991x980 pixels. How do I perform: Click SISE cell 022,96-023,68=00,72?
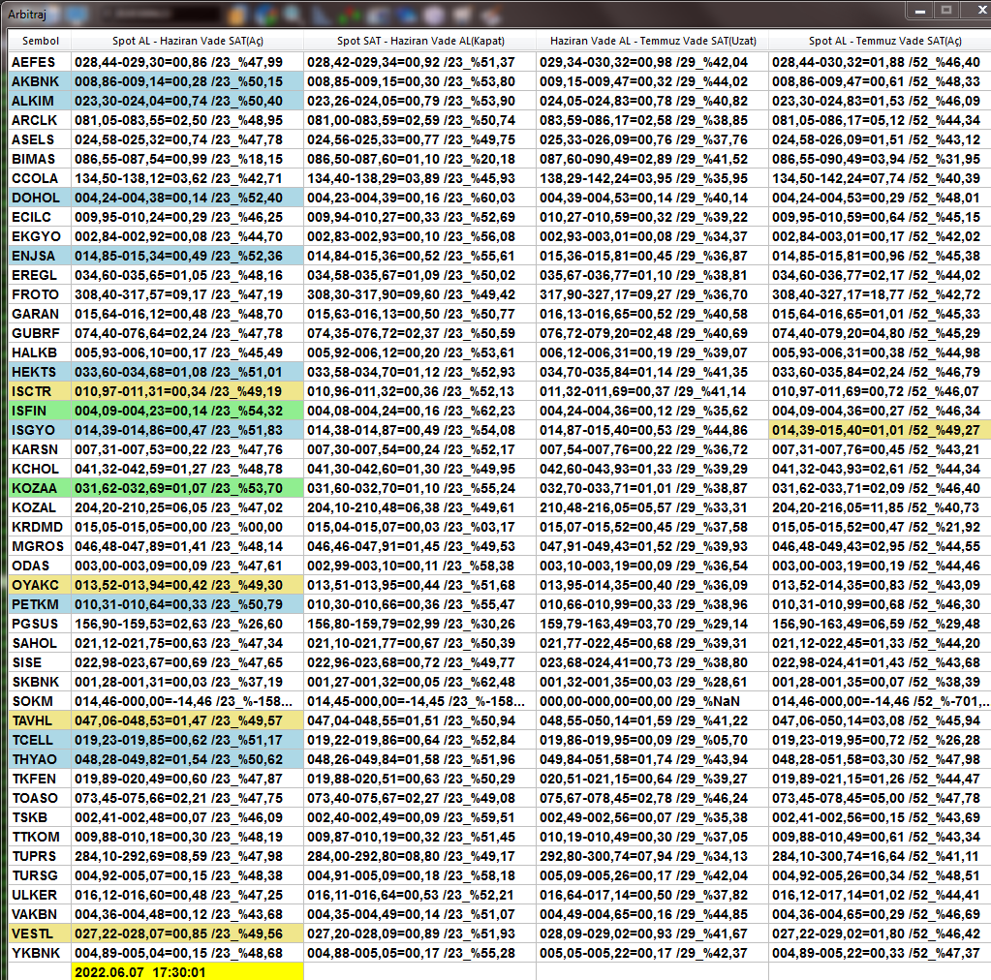420,662
